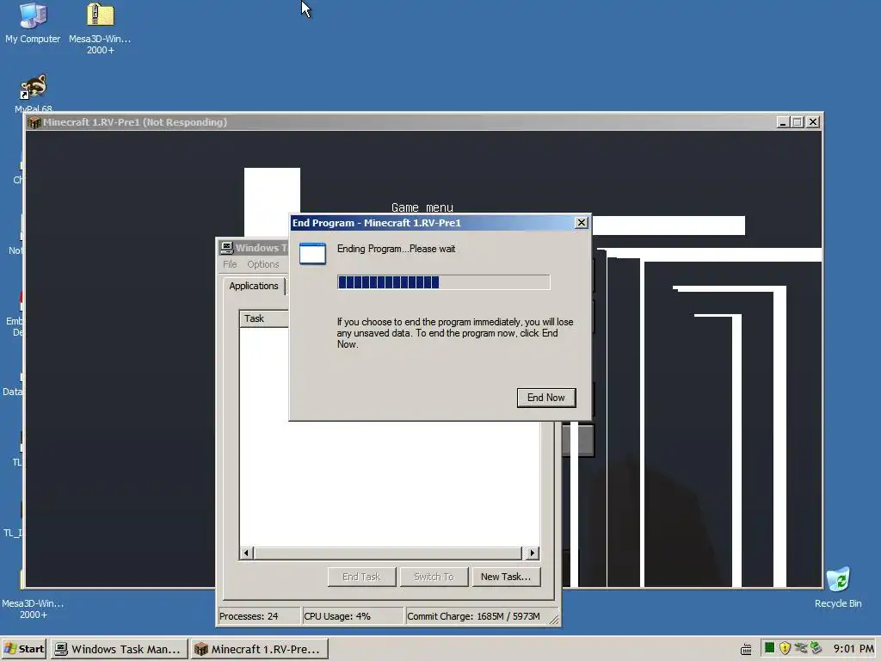Viewport: 881px width, 661px height.
Task: Click the left arrow of horizontal scrollbar
Action: click(x=245, y=553)
